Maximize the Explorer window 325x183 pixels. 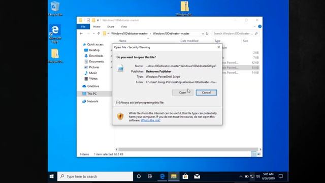[x=246, y=20]
